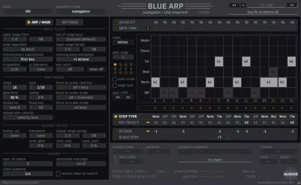Click the patt. page 1 selector
301x185 pixels.
(123, 57)
